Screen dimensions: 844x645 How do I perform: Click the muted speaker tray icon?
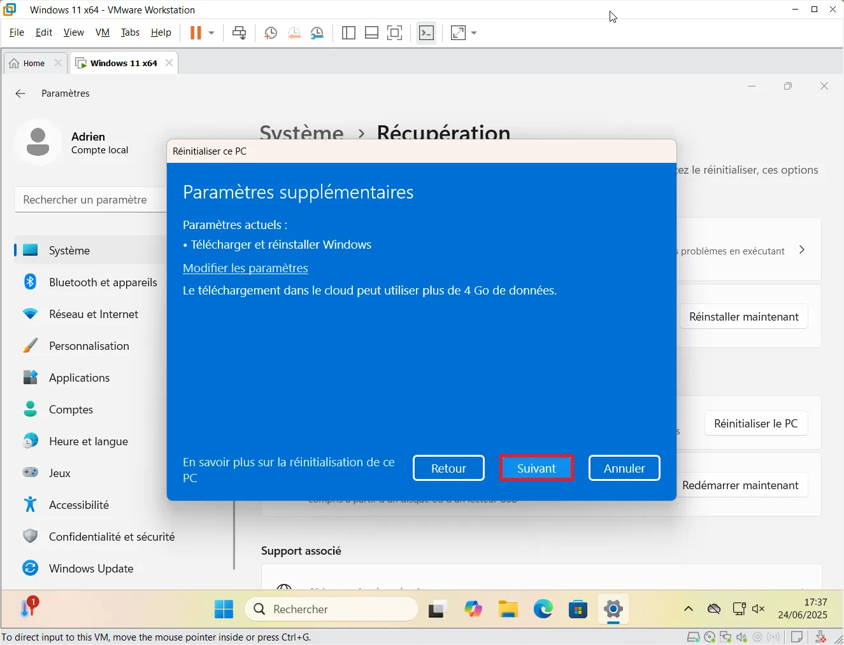click(758, 609)
